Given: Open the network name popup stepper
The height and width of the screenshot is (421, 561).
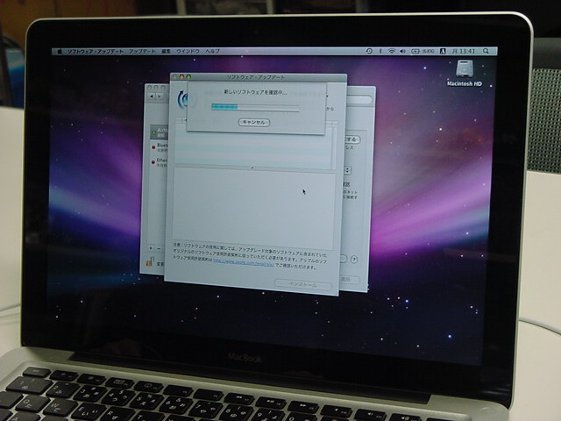Looking at the screenshot, I should (x=347, y=170).
